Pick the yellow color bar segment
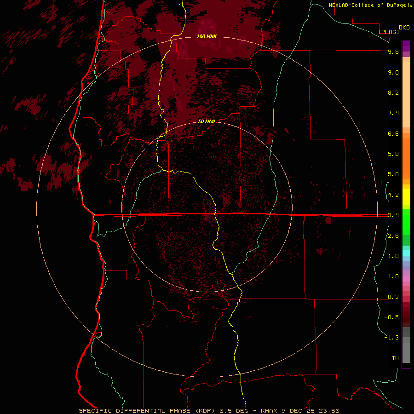The height and width of the screenshot is (414, 414). tap(406, 197)
